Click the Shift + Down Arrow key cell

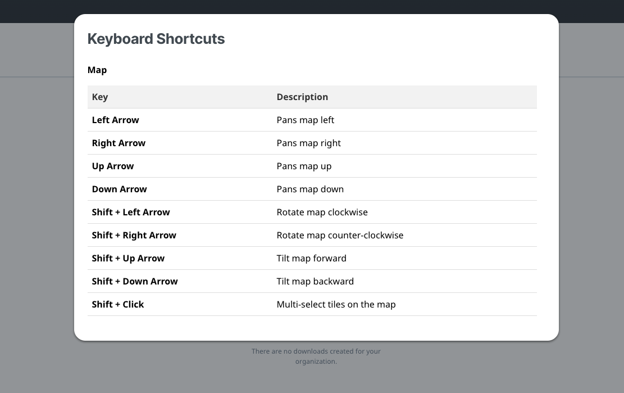tap(135, 281)
